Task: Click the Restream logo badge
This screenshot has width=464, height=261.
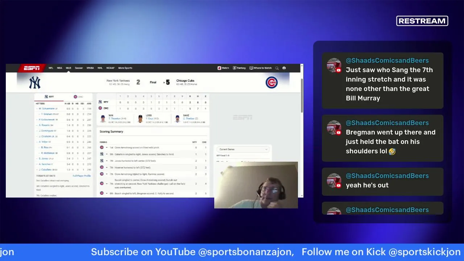Action: 422,21
